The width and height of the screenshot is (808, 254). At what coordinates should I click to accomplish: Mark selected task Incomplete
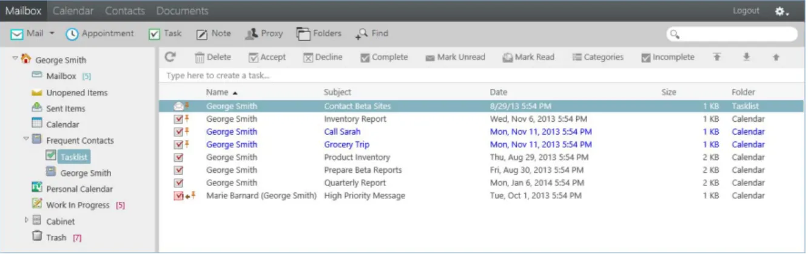668,57
